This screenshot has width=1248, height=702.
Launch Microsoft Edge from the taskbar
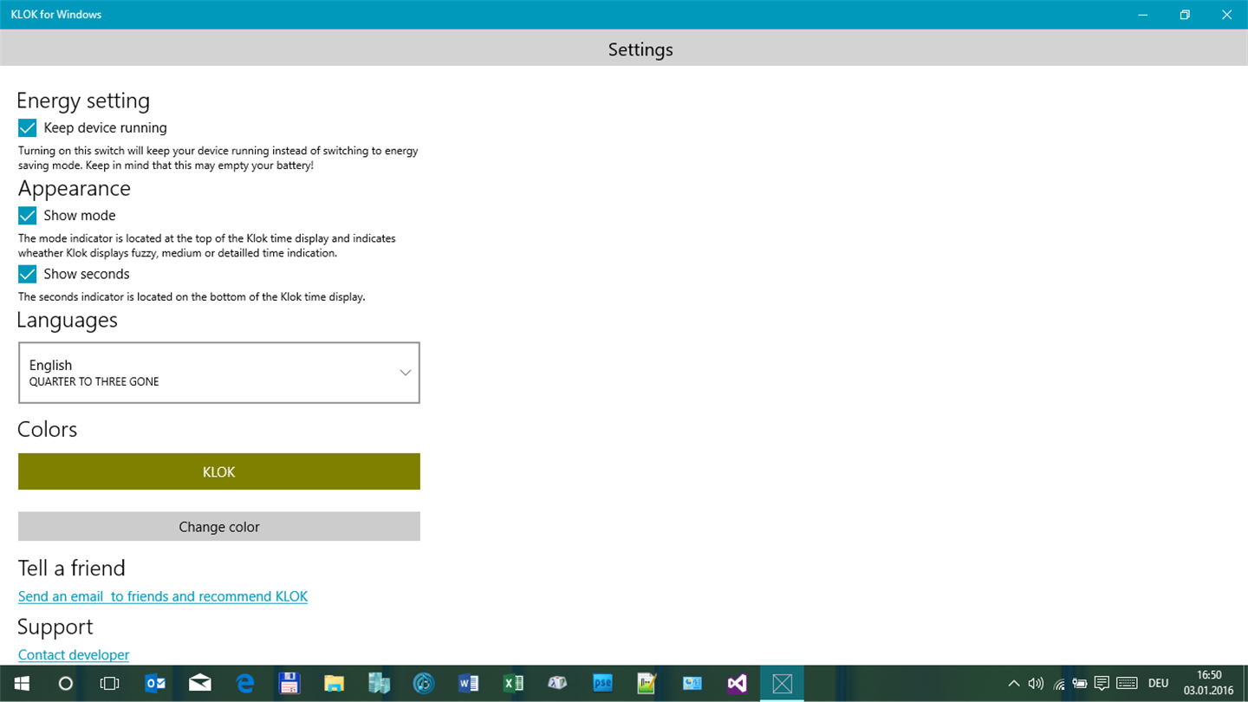point(245,684)
